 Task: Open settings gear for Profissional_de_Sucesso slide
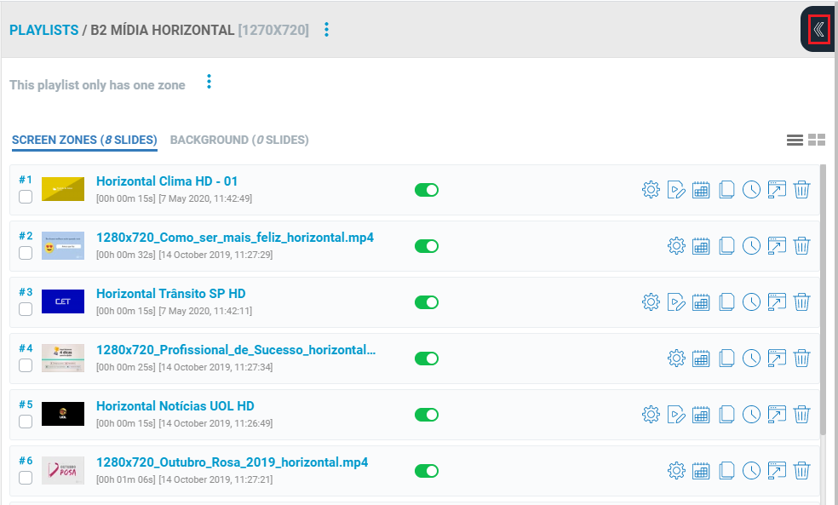pyautogui.click(x=676, y=358)
